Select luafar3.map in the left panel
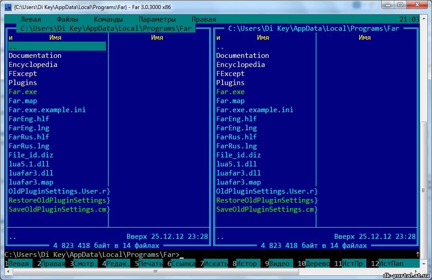This screenshot has width=432, height=280. (x=31, y=182)
